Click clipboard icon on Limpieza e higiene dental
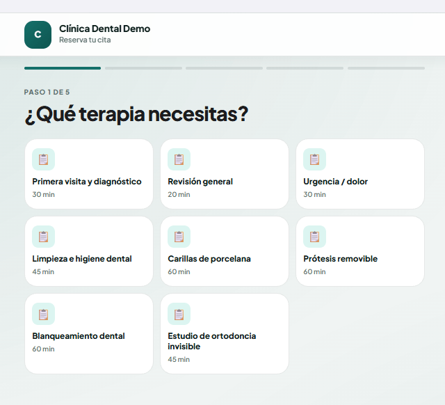This screenshot has width=445, height=405. pyautogui.click(x=43, y=237)
